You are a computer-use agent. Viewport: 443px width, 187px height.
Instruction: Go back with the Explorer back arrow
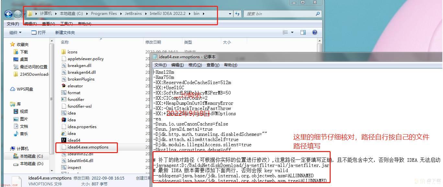point(8,14)
